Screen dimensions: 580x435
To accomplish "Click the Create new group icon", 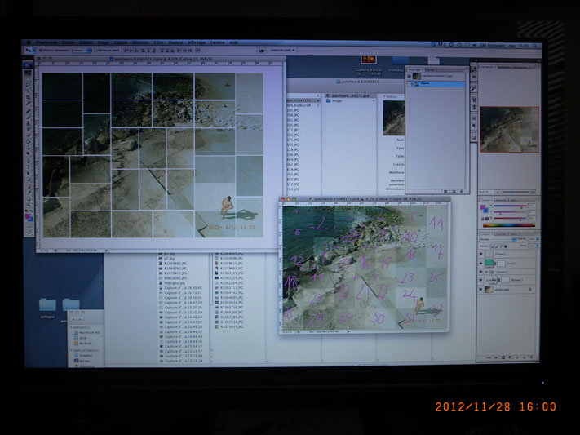I will point(517,357).
